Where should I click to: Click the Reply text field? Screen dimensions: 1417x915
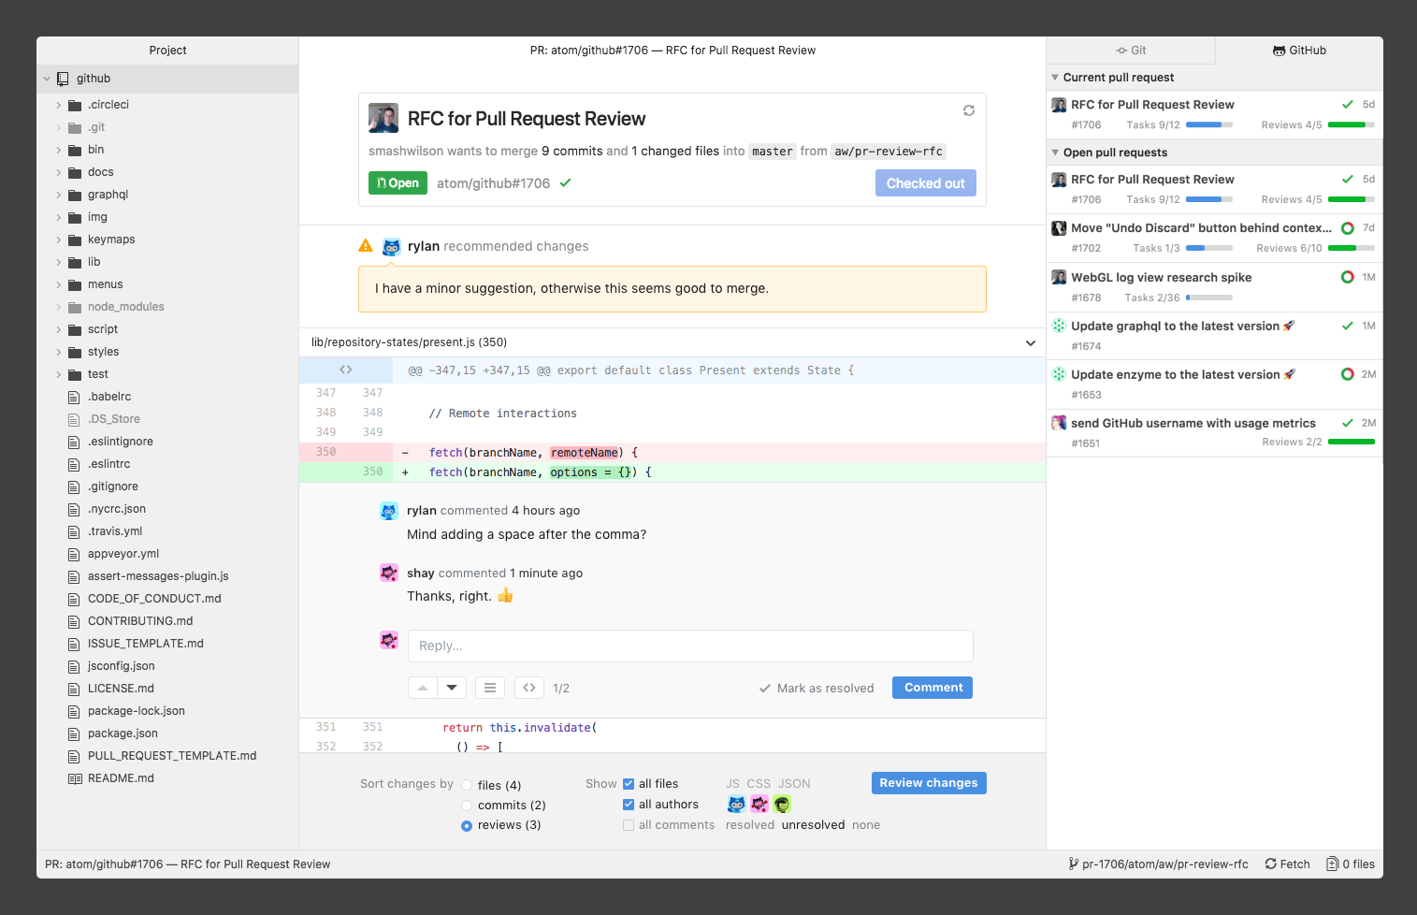tap(690, 646)
